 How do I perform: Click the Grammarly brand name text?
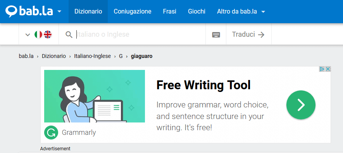79,133
